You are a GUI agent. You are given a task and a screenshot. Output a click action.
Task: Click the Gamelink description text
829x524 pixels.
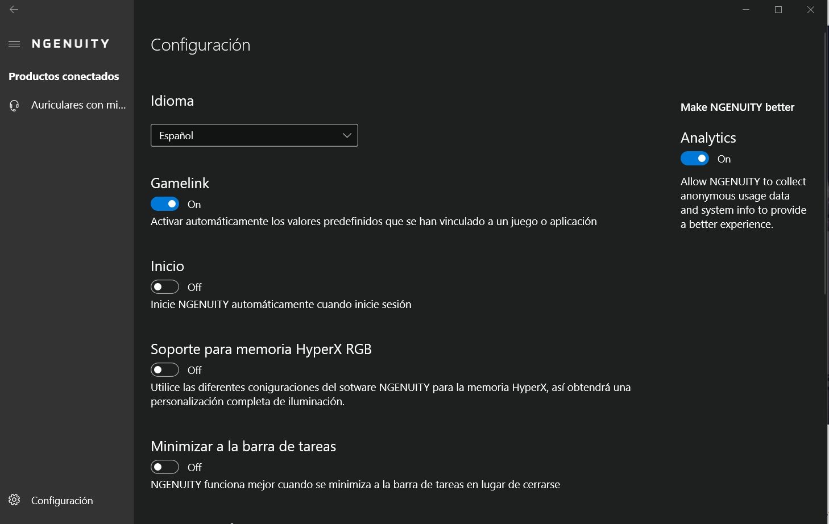374,222
